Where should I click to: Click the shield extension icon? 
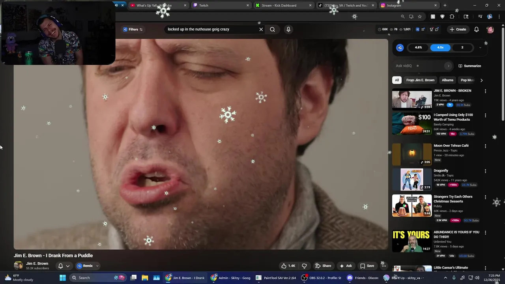click(442, 17)
